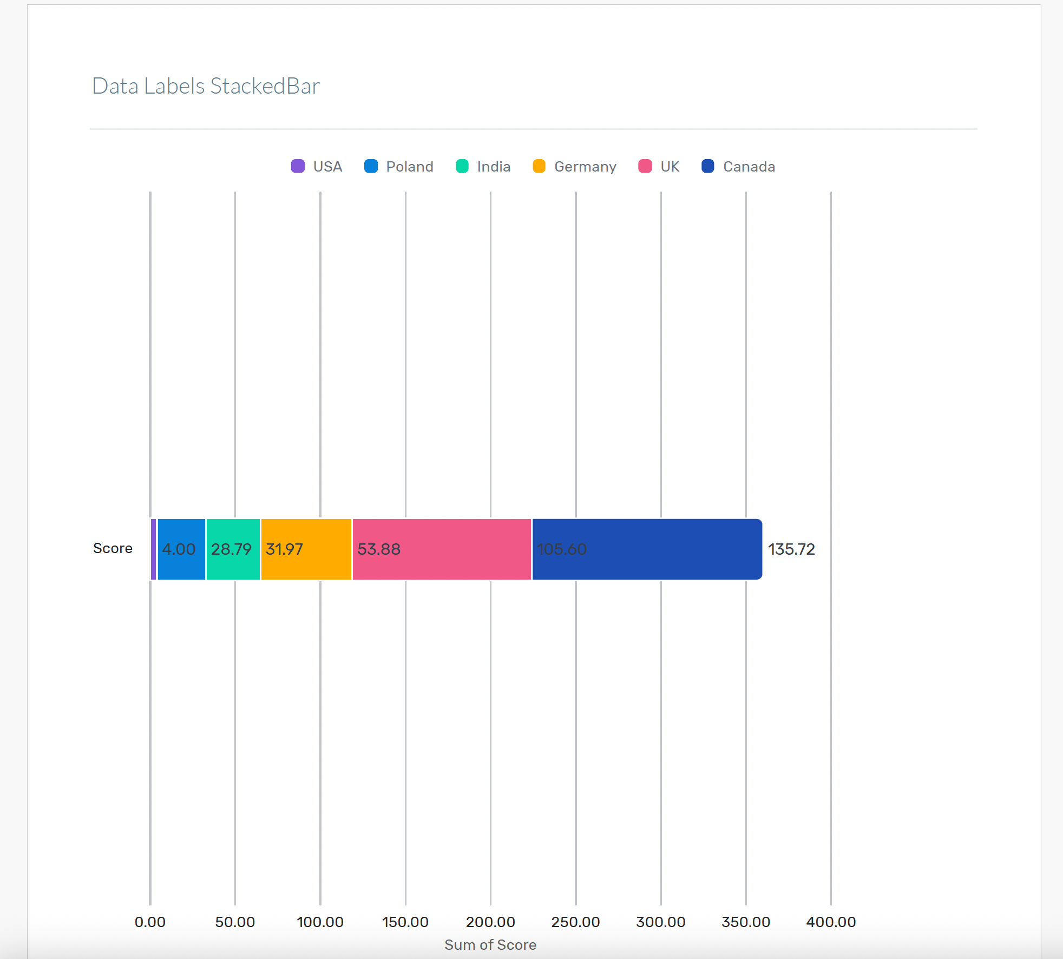Click the Poland blue legend swatch
Screen dimensions: 1063x959
(371, 166)
